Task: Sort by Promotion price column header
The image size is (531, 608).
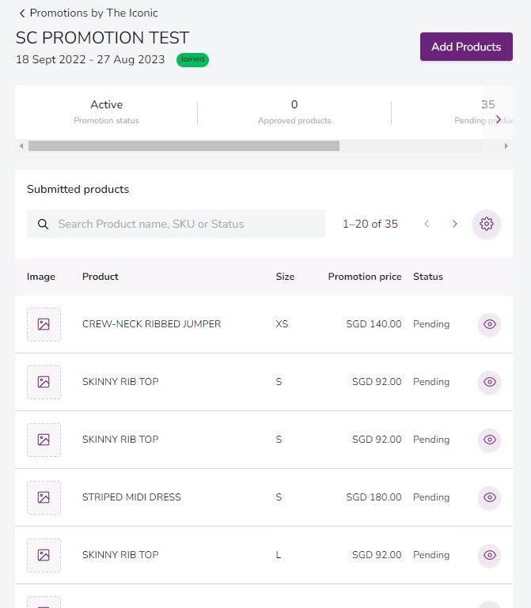Action: (x=364, y=277)
